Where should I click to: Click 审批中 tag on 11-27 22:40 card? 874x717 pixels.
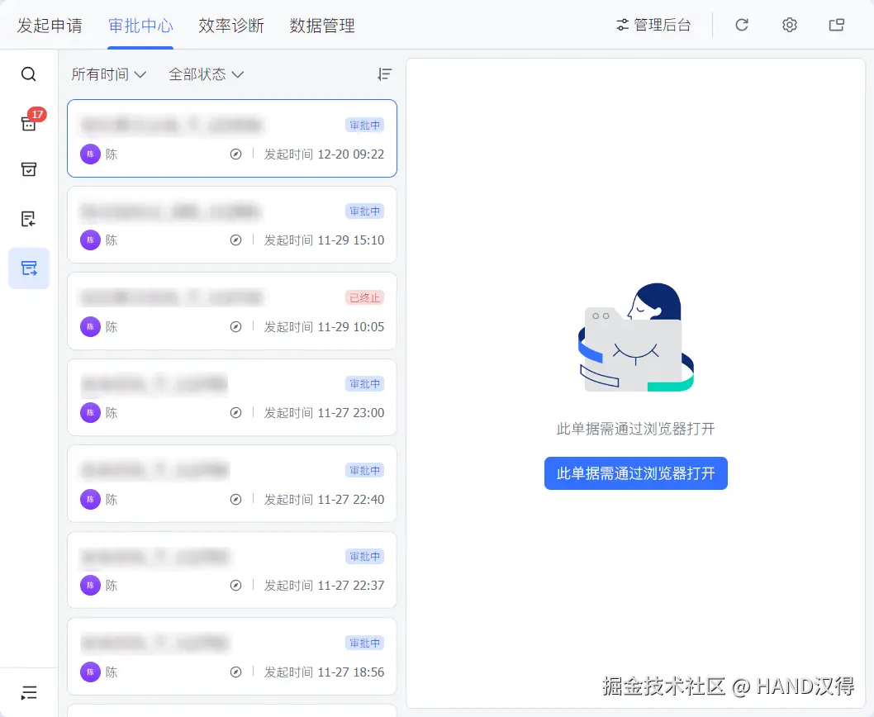pos(364,471)
